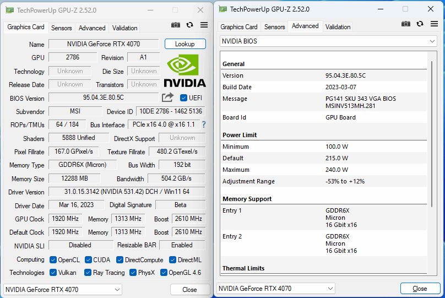
Task: Click BIOS Version field 95.04.3E.80.5C
Action: coord(104,97)
